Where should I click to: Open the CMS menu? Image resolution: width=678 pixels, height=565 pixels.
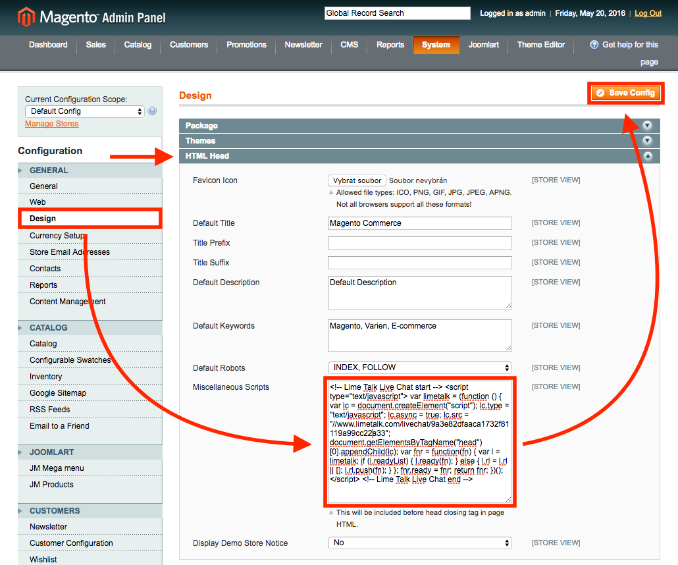(x=350, y=45)
